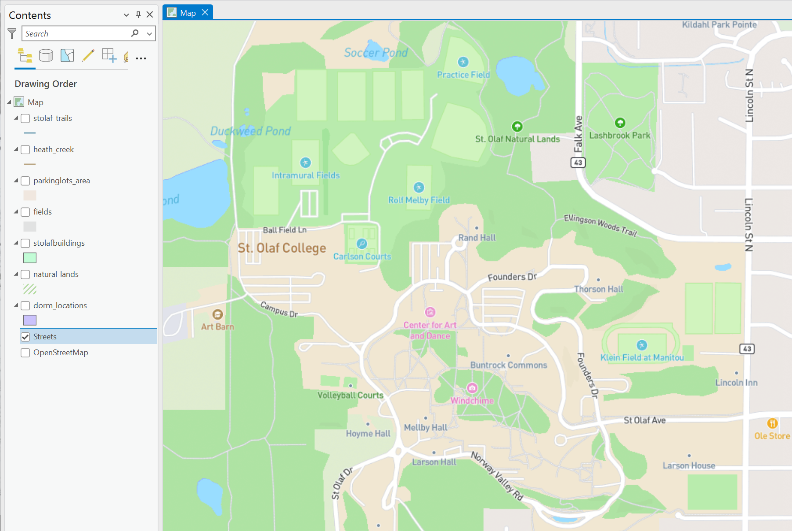The image size is (792, 531).
Task: Switch to List By Selection view
Action: tap(67, 56)
